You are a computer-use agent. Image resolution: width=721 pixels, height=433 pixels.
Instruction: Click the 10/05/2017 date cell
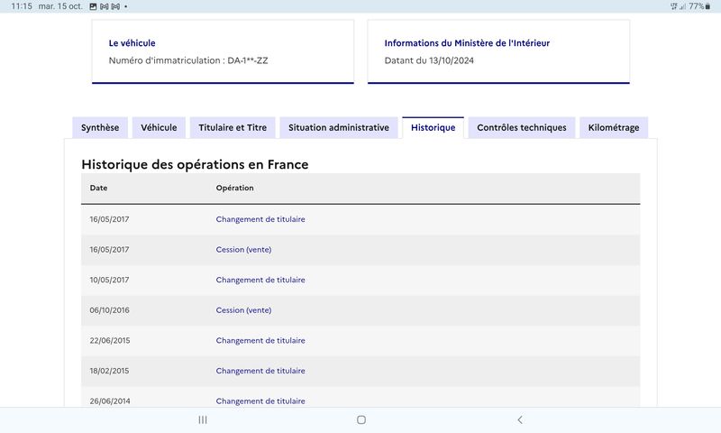[x=109, y=280]
